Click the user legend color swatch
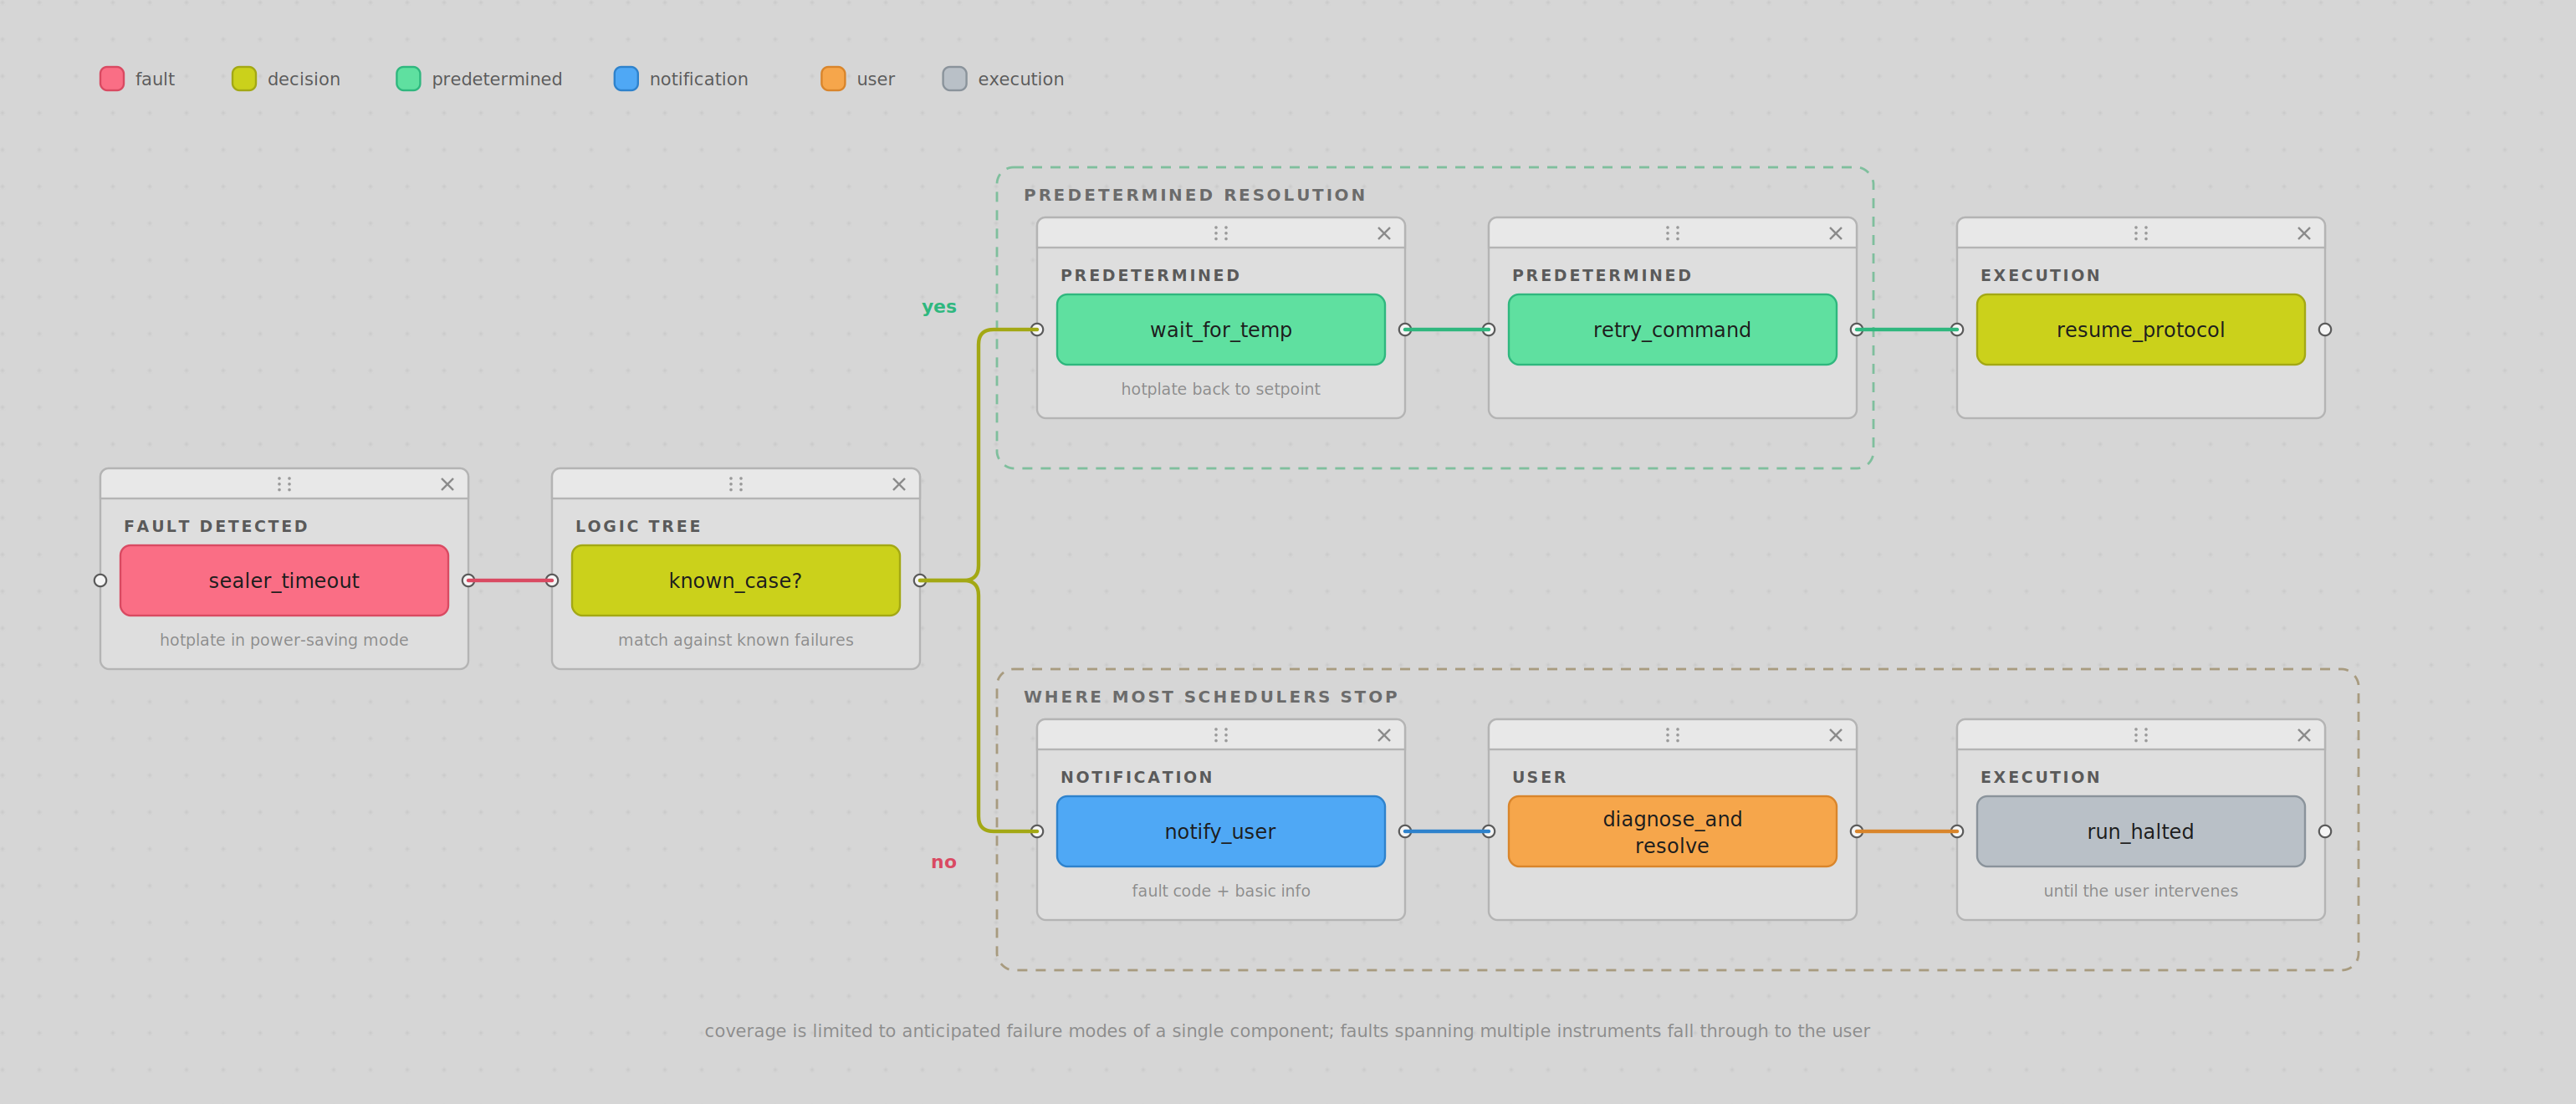This screenshot has width=2576, height=1104. 833,79
